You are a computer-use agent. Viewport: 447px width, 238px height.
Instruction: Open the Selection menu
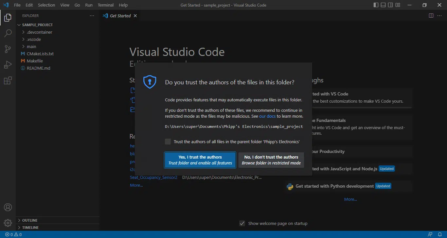tap(46, 5)
